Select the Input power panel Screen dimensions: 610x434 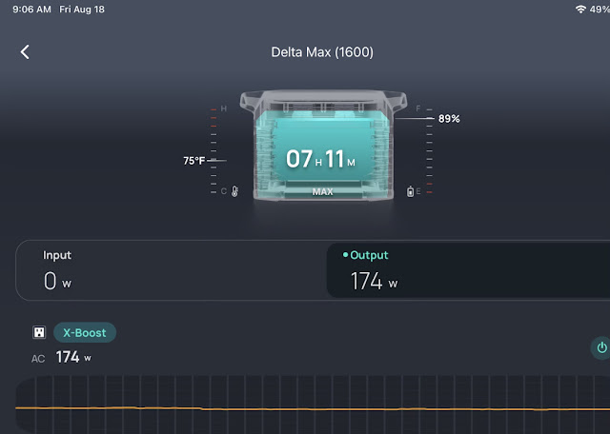(x=172, y=270)
